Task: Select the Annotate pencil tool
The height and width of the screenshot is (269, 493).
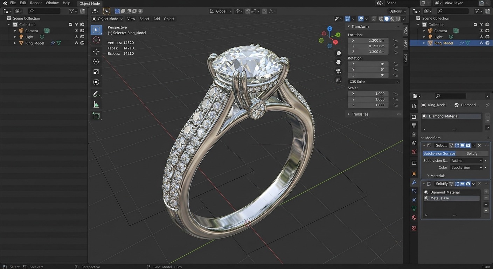Action: point(96,94)
